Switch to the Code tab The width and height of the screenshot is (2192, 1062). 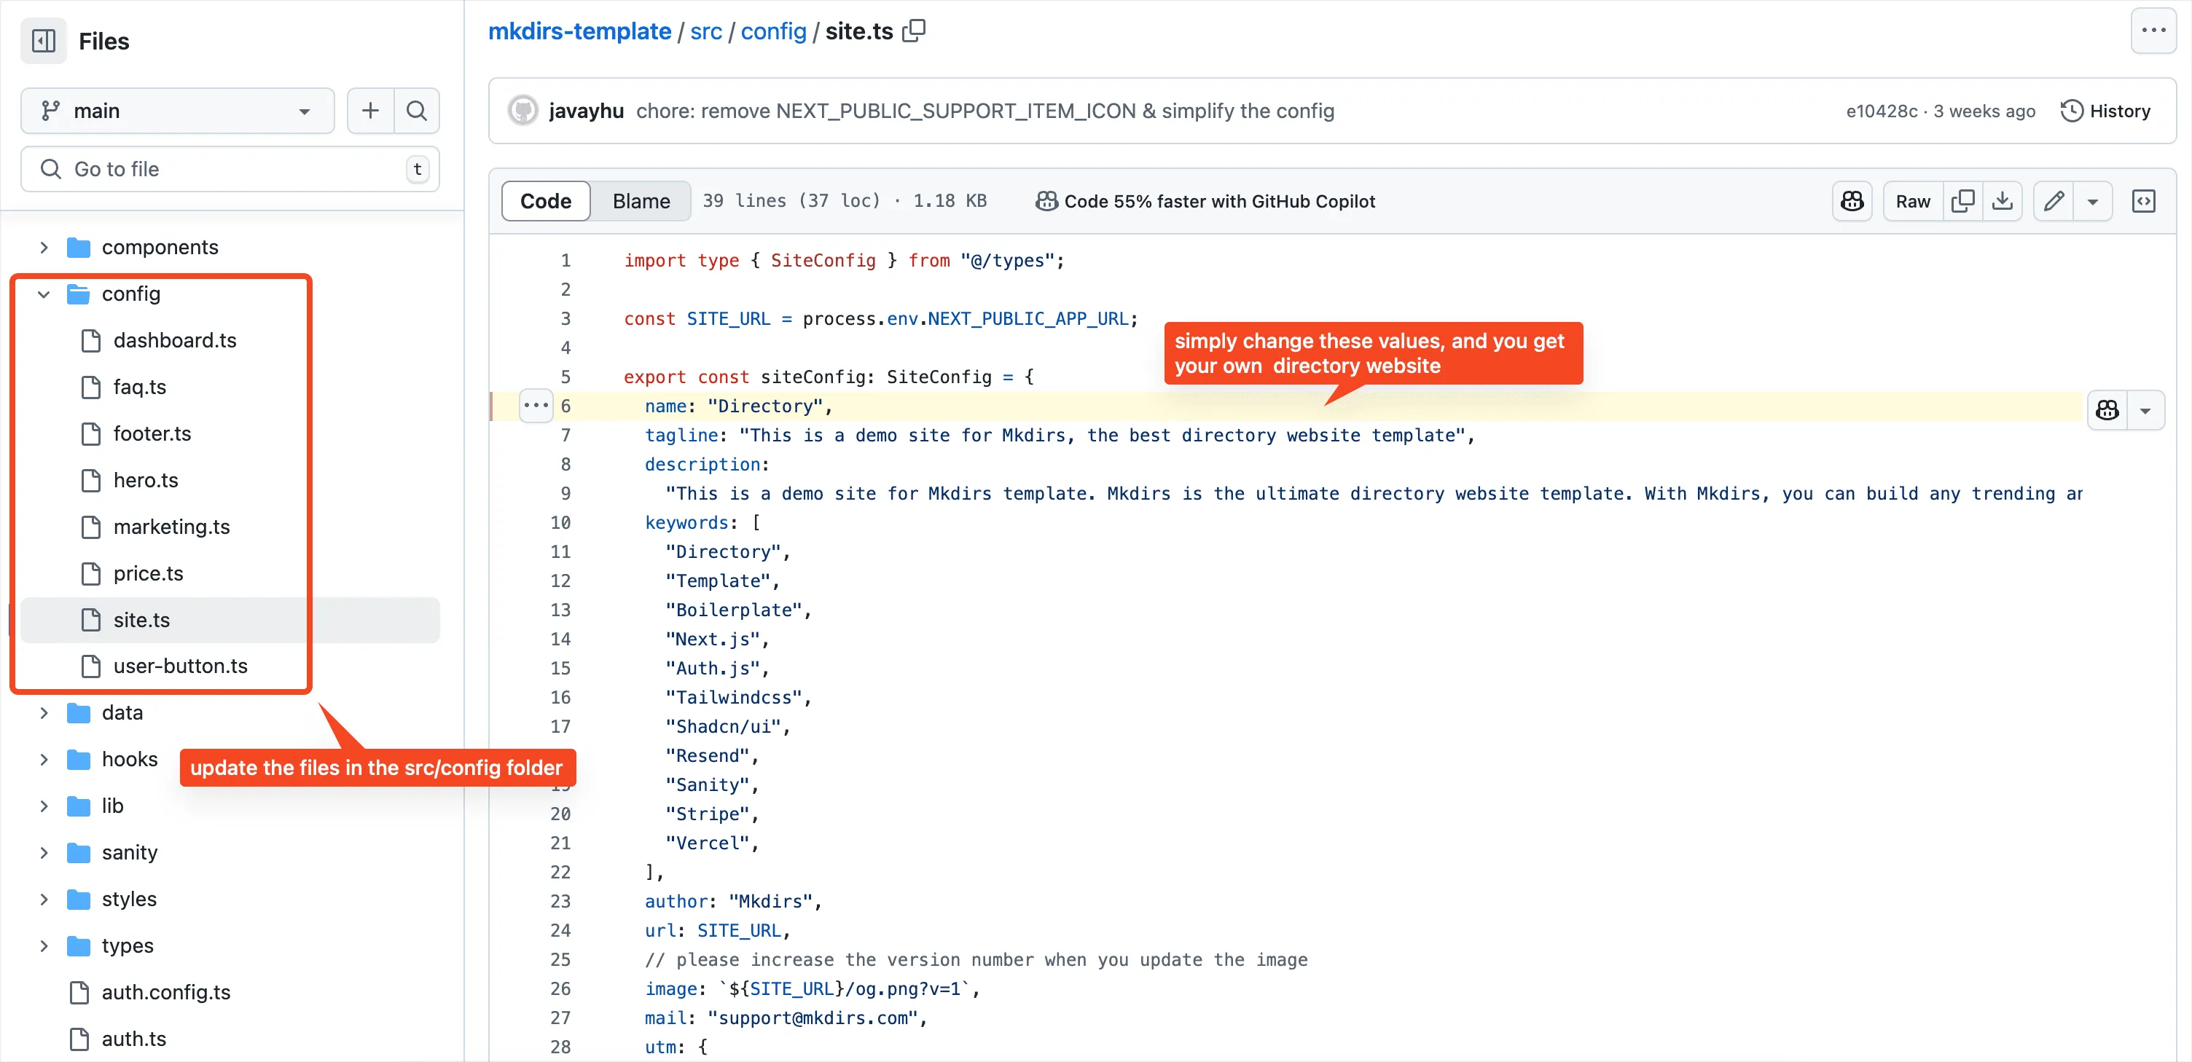[x=544, y=200]
